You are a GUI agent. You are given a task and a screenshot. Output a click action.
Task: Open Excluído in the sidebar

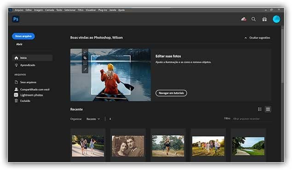25,101
